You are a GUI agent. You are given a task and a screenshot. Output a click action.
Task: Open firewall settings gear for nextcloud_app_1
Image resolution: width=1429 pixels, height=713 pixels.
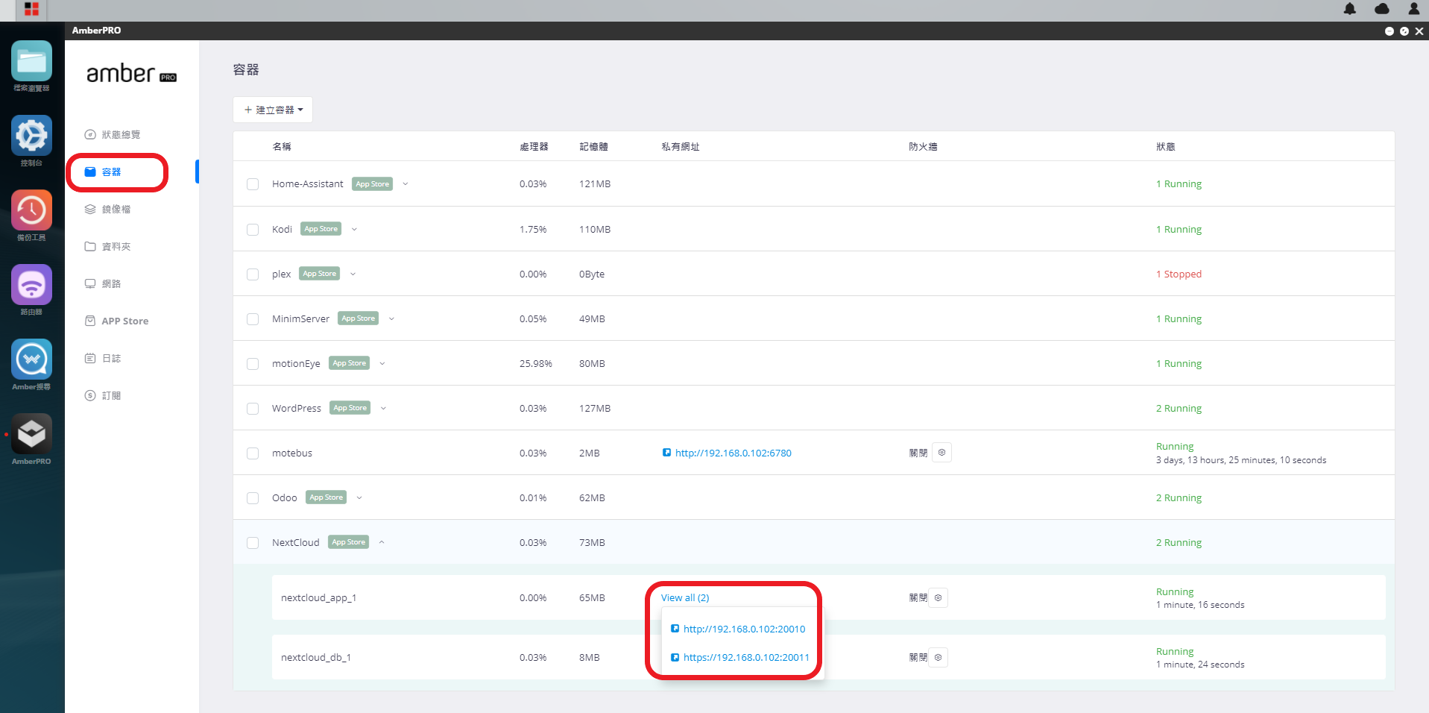938,597
